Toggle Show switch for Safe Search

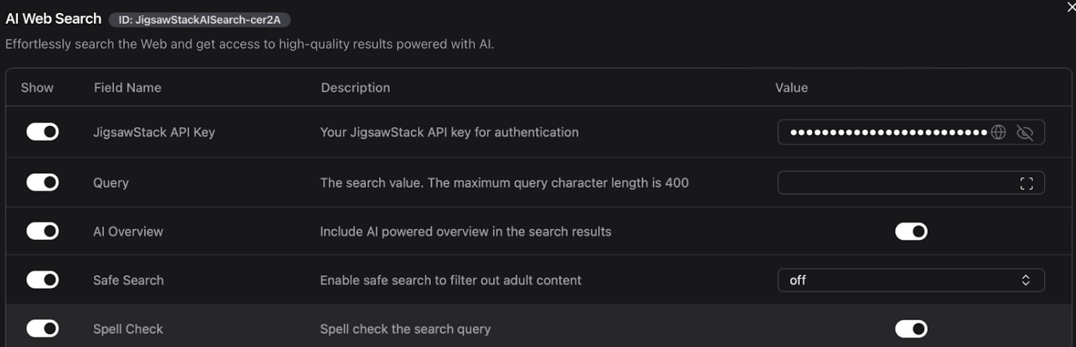coord(43,280)
